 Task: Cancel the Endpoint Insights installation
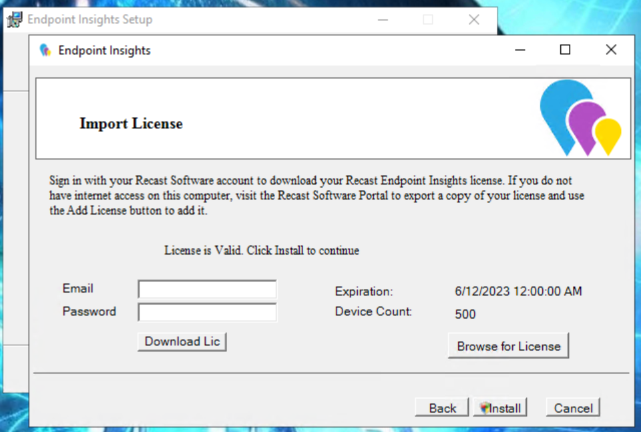[x=573, y=407]
